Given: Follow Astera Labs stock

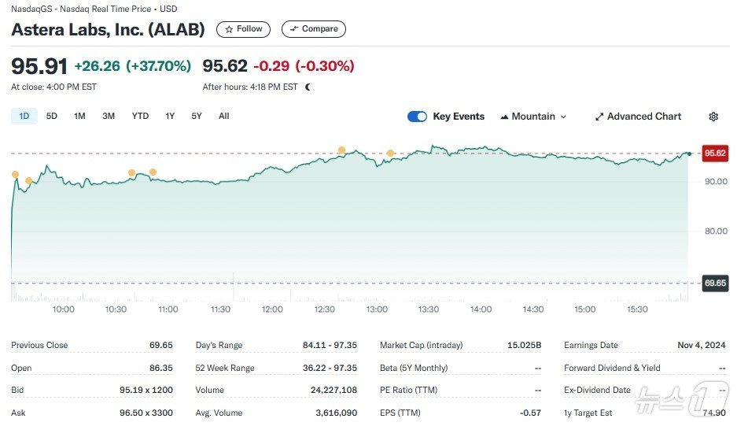Looking at the screenshot, I should [x=244, y=29].
